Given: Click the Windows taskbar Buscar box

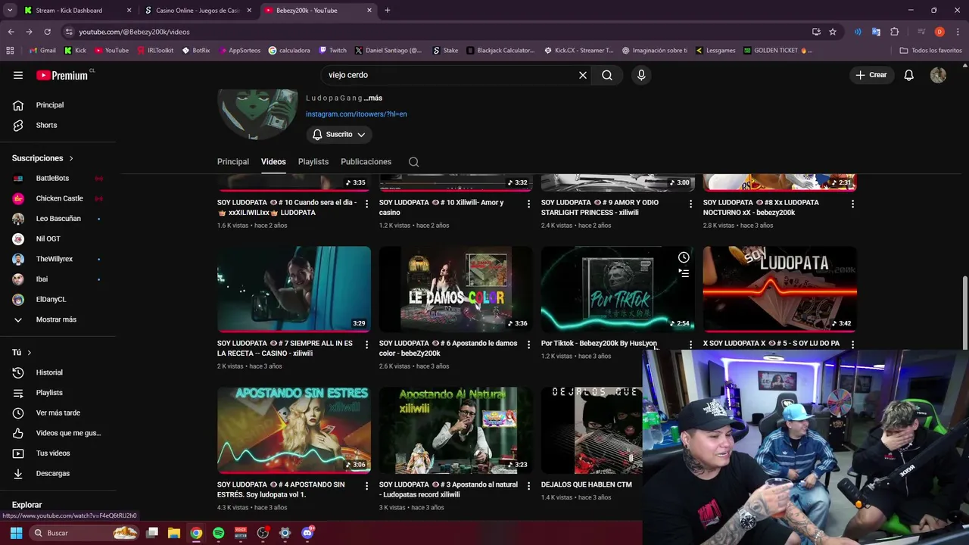Looking at the screenshot, I should [x=83, y=533].
